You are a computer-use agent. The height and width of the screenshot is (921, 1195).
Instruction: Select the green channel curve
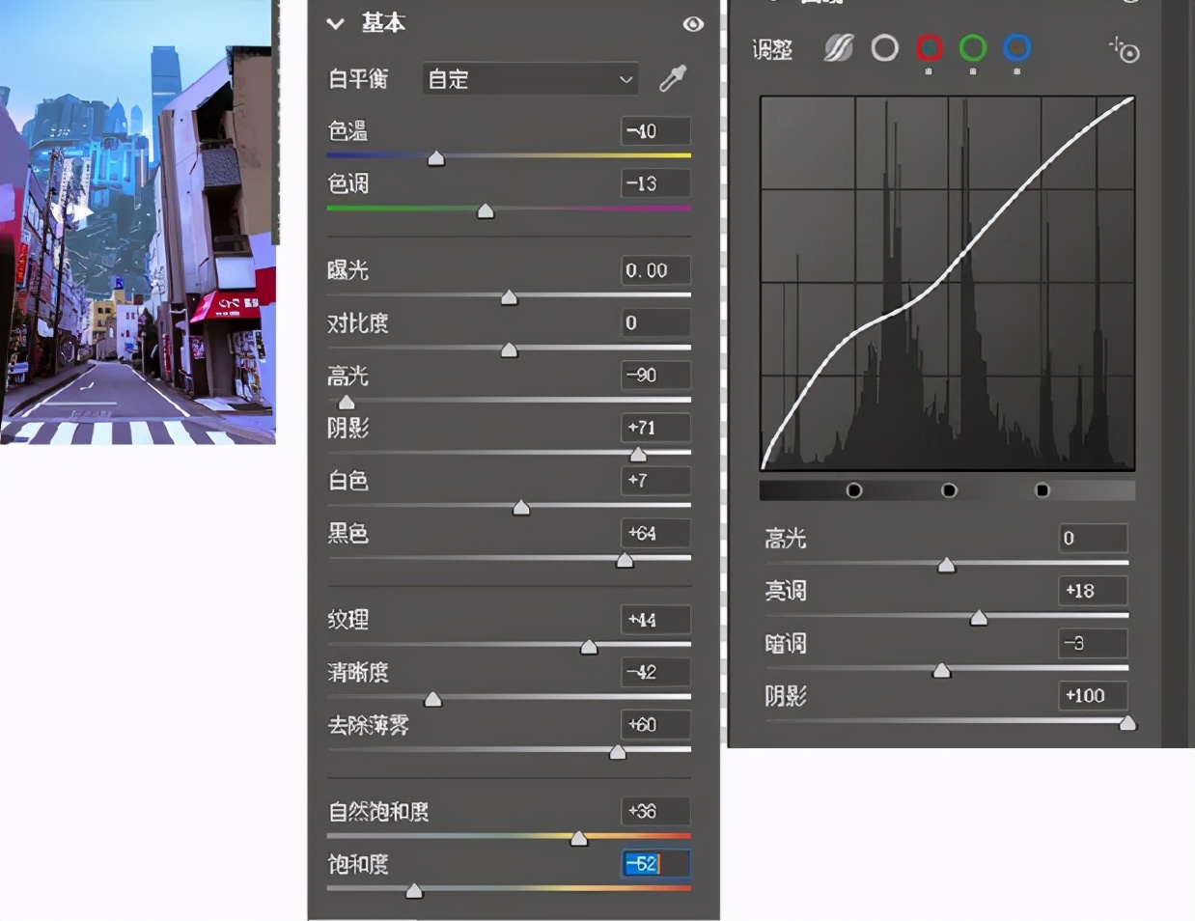(x=973, y=48)
